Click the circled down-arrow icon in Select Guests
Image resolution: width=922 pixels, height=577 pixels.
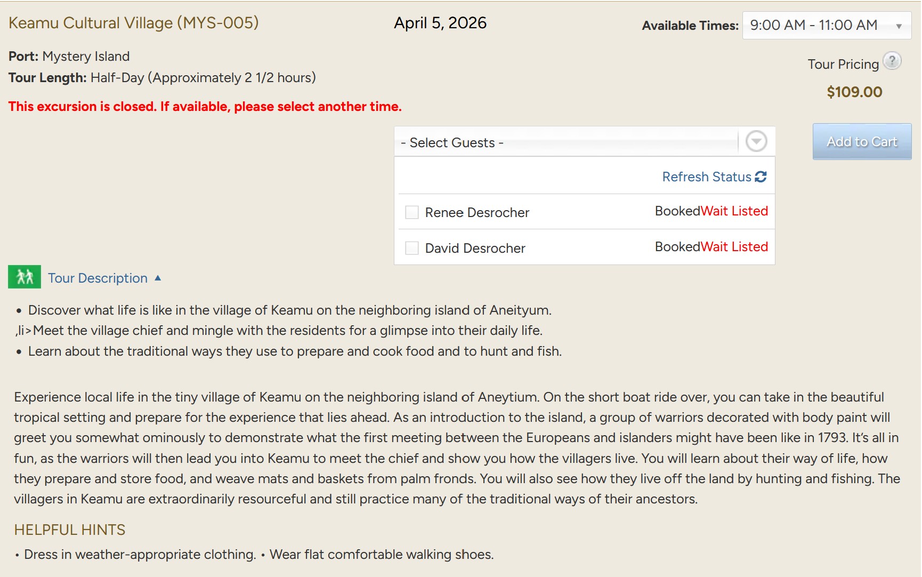pyautogui.click(x=756, y=141)
